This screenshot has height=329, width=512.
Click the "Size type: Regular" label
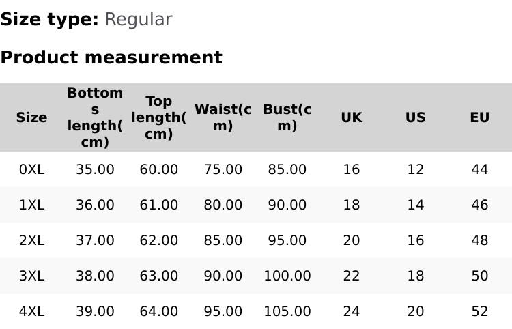pos(86,19)
